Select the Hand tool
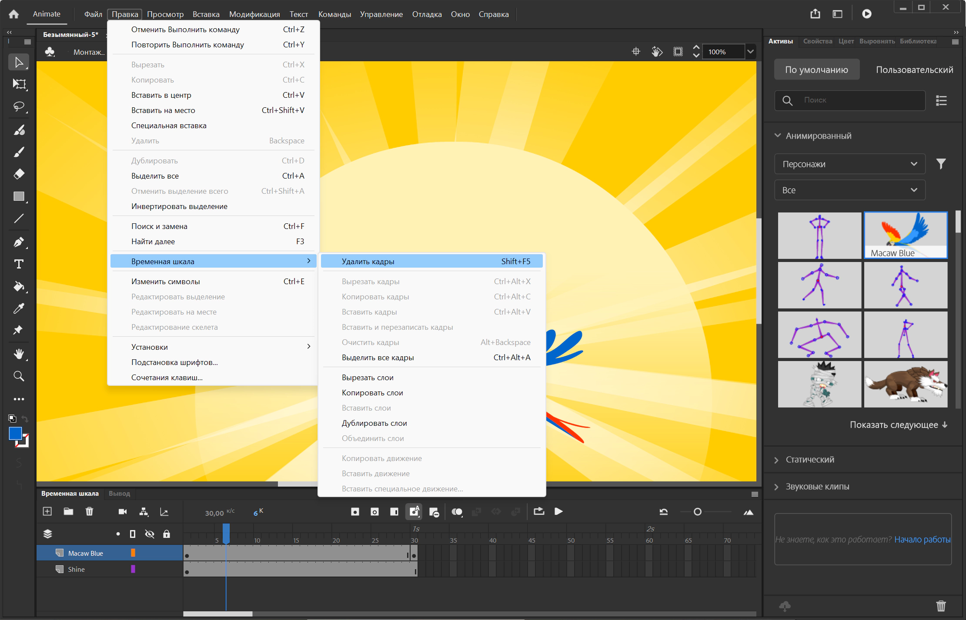This screenshot has height=620, width=966. (19, 354)
